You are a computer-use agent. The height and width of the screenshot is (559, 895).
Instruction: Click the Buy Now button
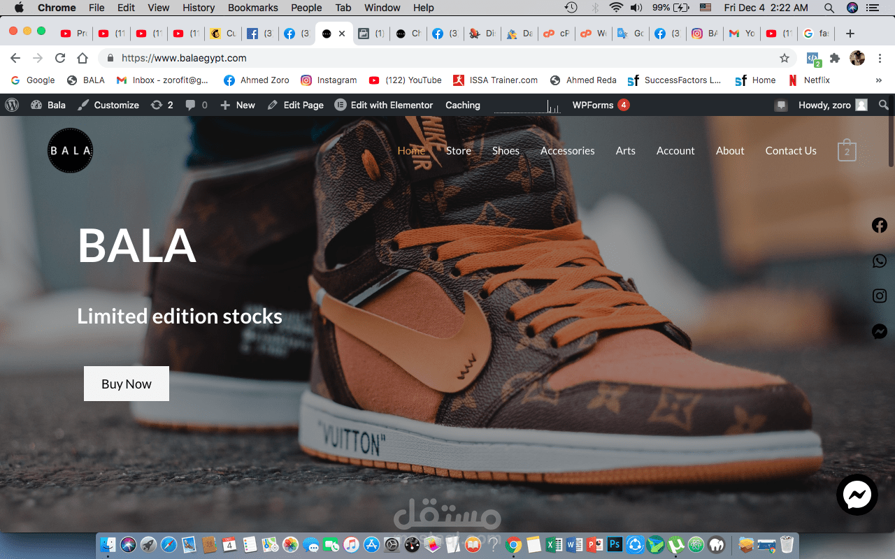pos(127,384)
